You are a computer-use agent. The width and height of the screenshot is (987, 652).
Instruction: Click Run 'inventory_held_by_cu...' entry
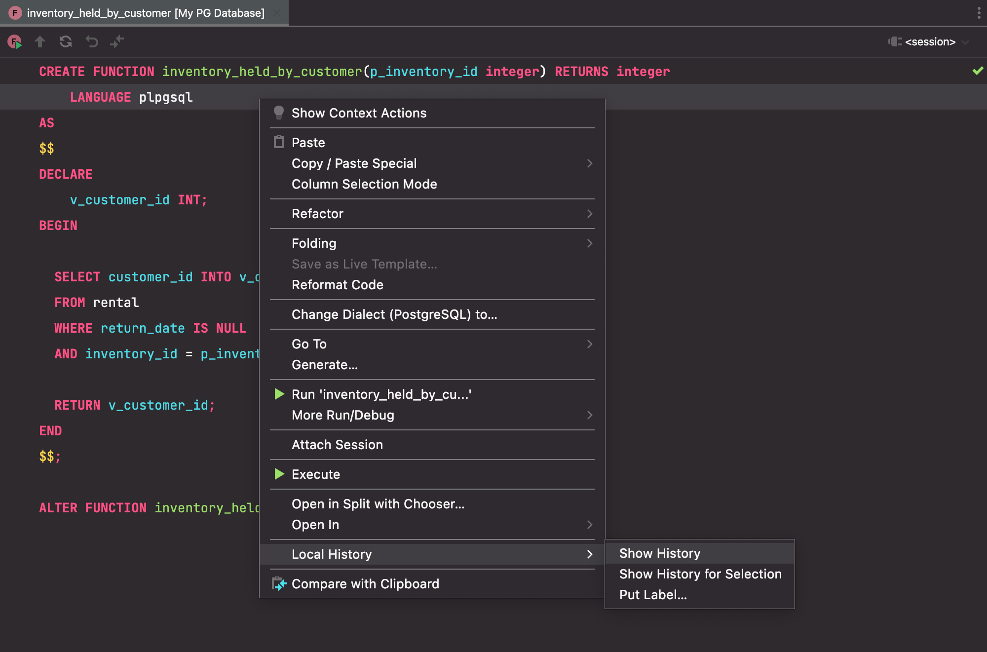[381, 394]
